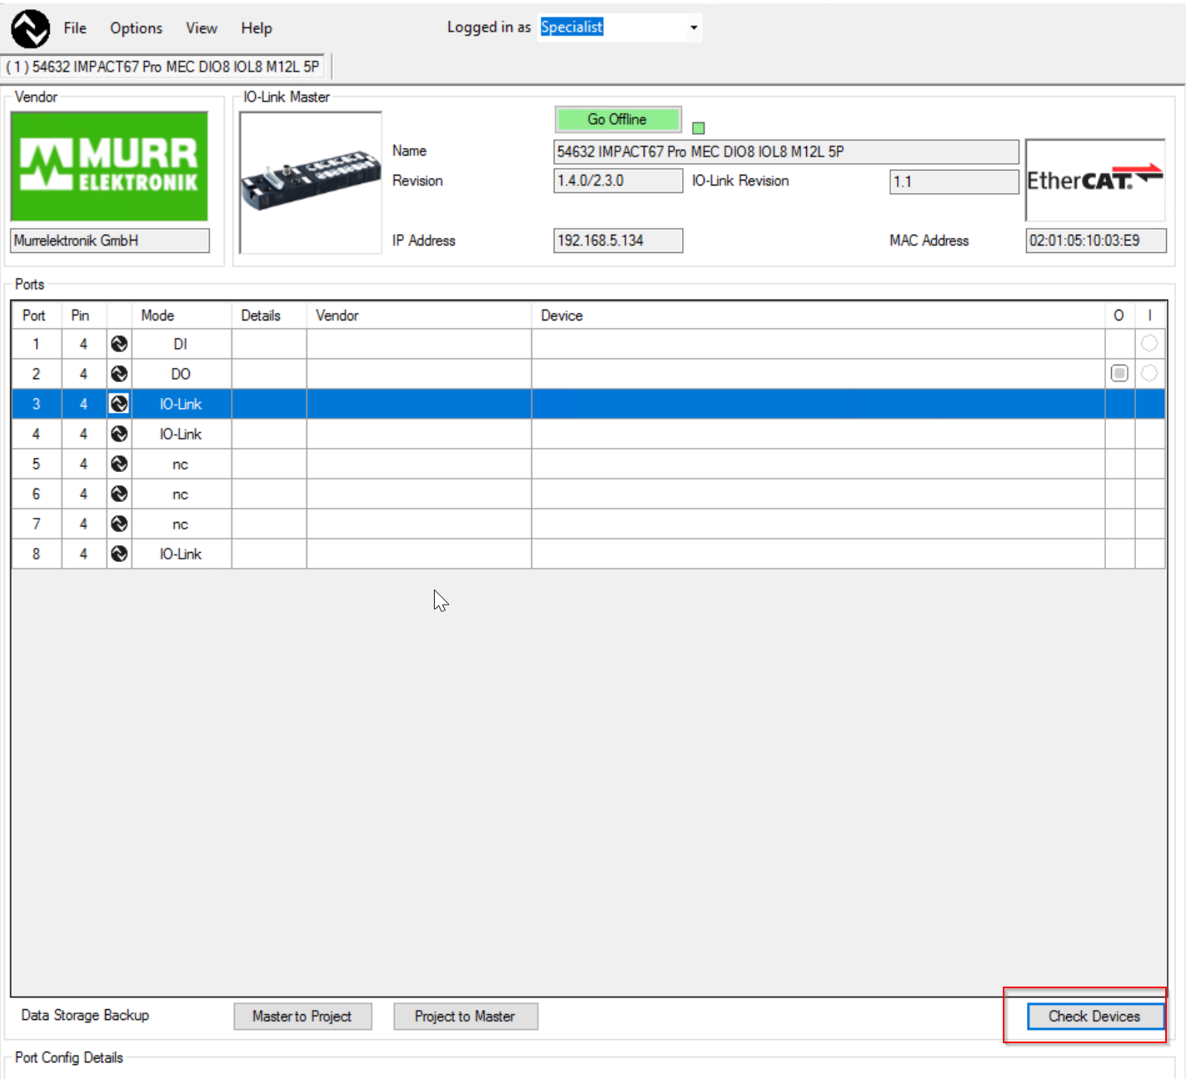
Task: Click the O column header
Action: point(1119,316)
